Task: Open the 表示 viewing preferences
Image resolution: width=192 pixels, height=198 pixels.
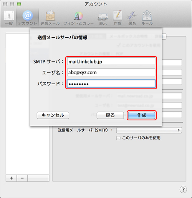Action: coord(103,18)
